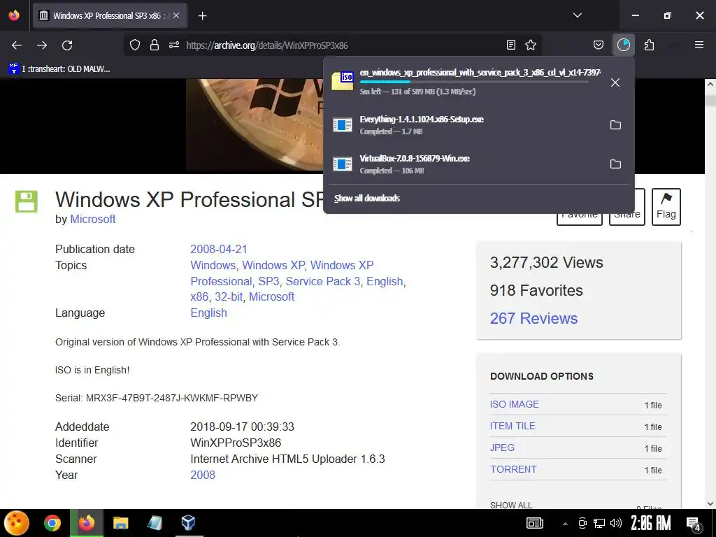This screenshot has width=716, height=537.
Task: Open the 32-bit topic link
Action: pos(229,296)
